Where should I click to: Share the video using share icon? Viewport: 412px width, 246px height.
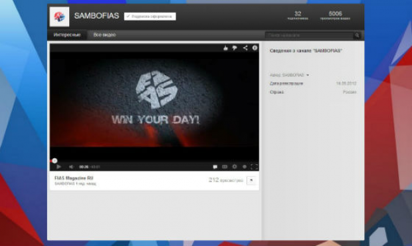point(245,48)
